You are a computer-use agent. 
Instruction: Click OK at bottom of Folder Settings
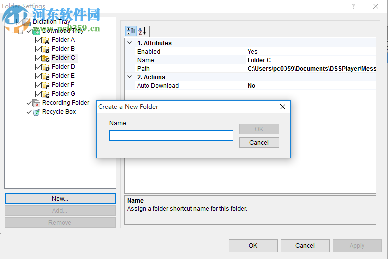[253, 246]
